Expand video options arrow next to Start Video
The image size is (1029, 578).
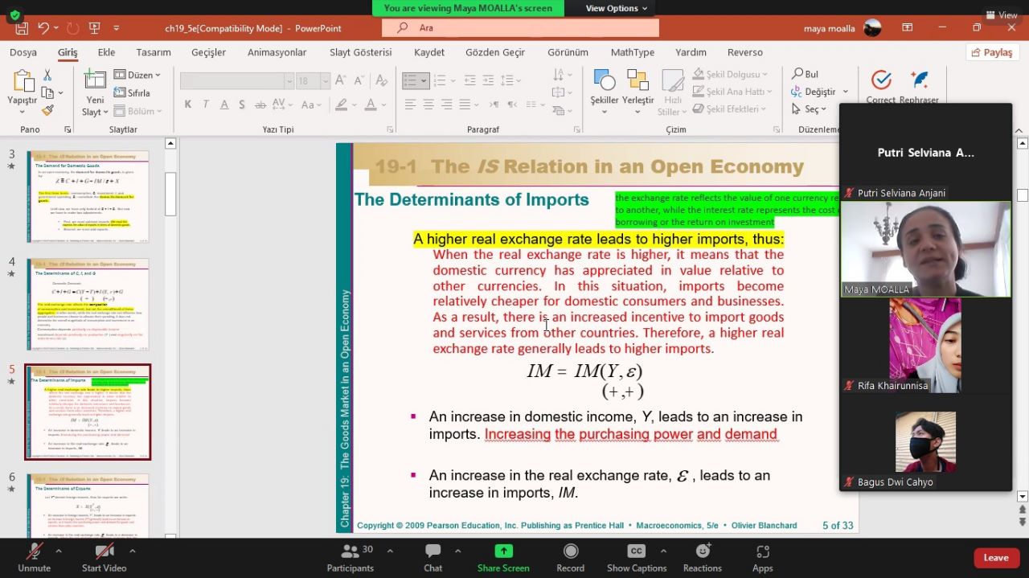132,551
